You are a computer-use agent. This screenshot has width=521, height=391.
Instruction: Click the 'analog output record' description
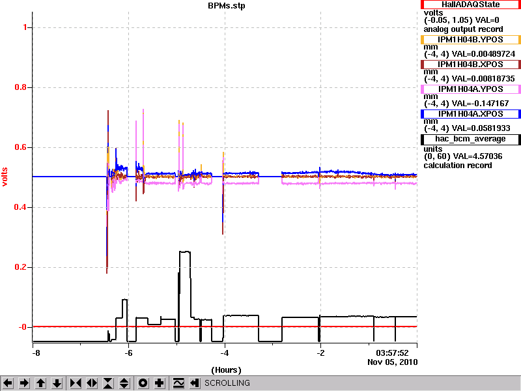(x=463, y=29)
